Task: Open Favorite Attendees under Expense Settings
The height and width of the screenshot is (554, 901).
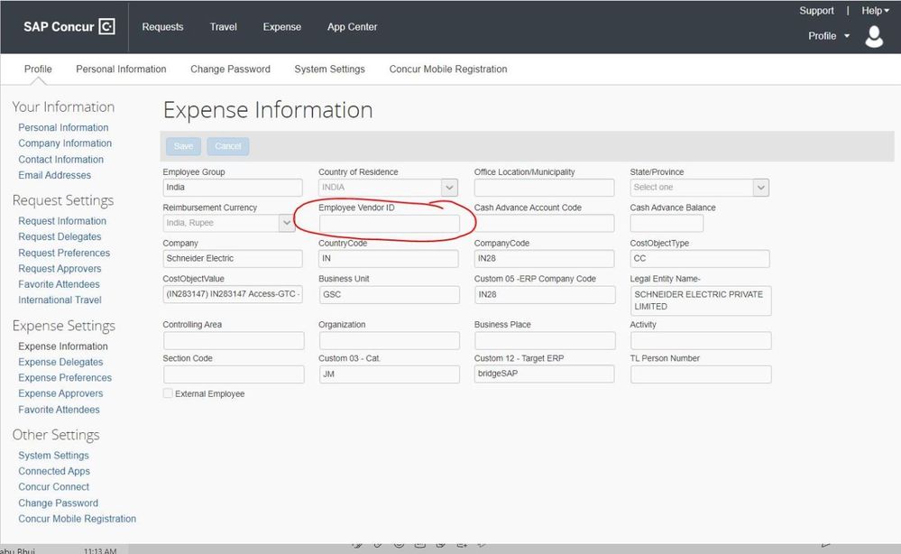Action: pos(59,409)
